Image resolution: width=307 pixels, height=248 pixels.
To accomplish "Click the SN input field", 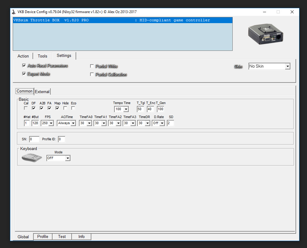I will coord(34,139).
